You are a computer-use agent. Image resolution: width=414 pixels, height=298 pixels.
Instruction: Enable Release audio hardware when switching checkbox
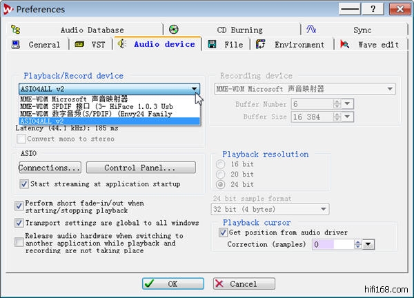pyautogui.click(x=19, y=242)
